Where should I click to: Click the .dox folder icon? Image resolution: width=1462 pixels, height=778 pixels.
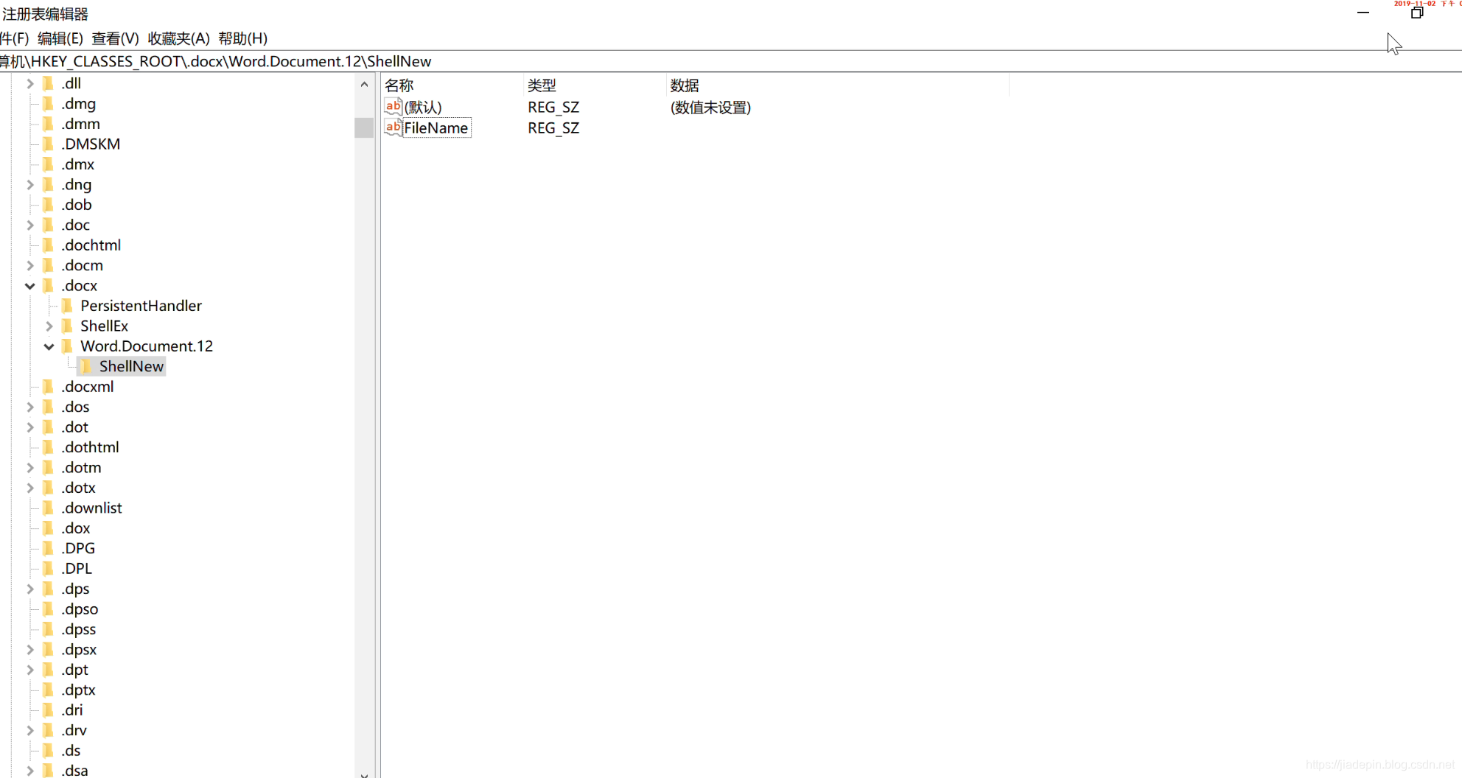(49, 528)
